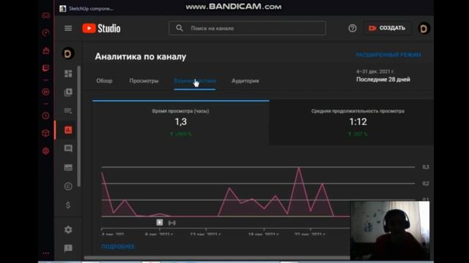The height and width of the screenshot is (263, 469).
Task: Click the 1,3 watch time value
Action: click(181, 122)
